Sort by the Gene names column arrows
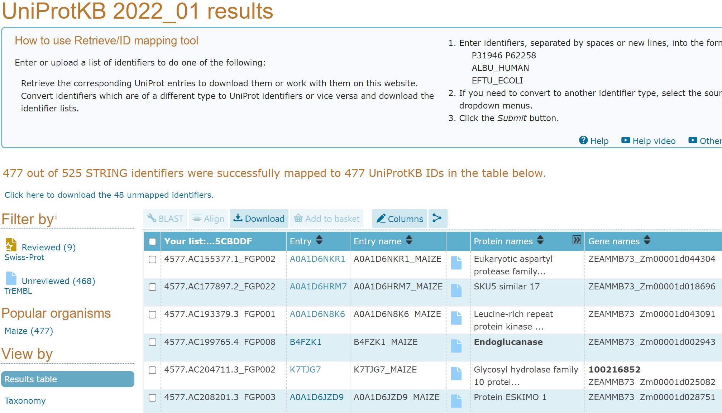This screenshot has width=722, height=413. click(x=647, y=240)
